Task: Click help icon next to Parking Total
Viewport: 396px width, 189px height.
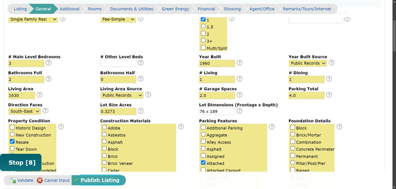Action: point(329,95)
